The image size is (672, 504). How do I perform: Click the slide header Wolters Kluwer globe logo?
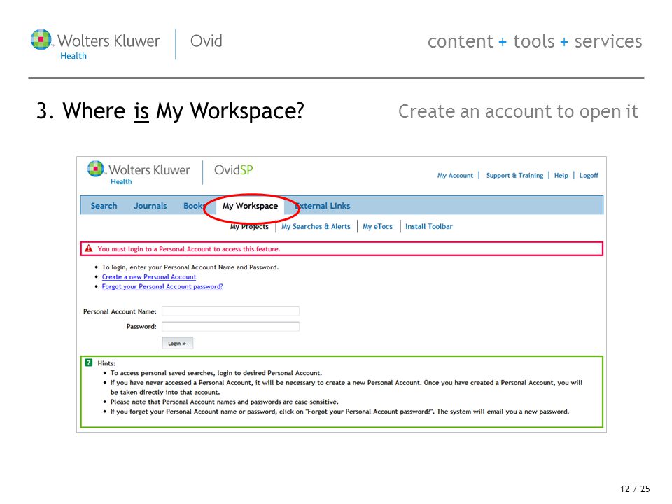click(x=41, y=39)
